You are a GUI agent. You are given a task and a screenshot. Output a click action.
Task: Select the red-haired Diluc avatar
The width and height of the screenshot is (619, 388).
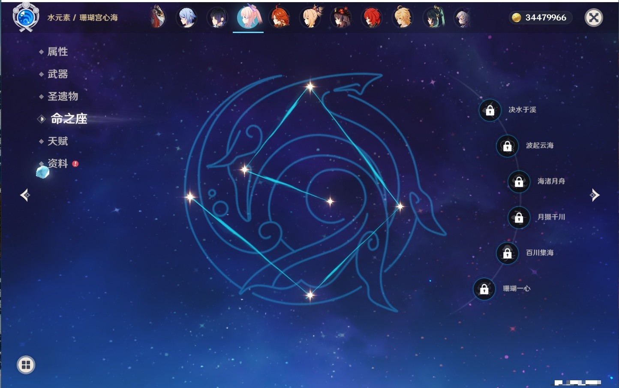point(372,18)
